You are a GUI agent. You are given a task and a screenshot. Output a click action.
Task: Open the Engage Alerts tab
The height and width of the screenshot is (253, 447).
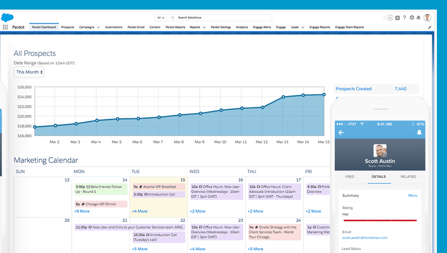262,27
